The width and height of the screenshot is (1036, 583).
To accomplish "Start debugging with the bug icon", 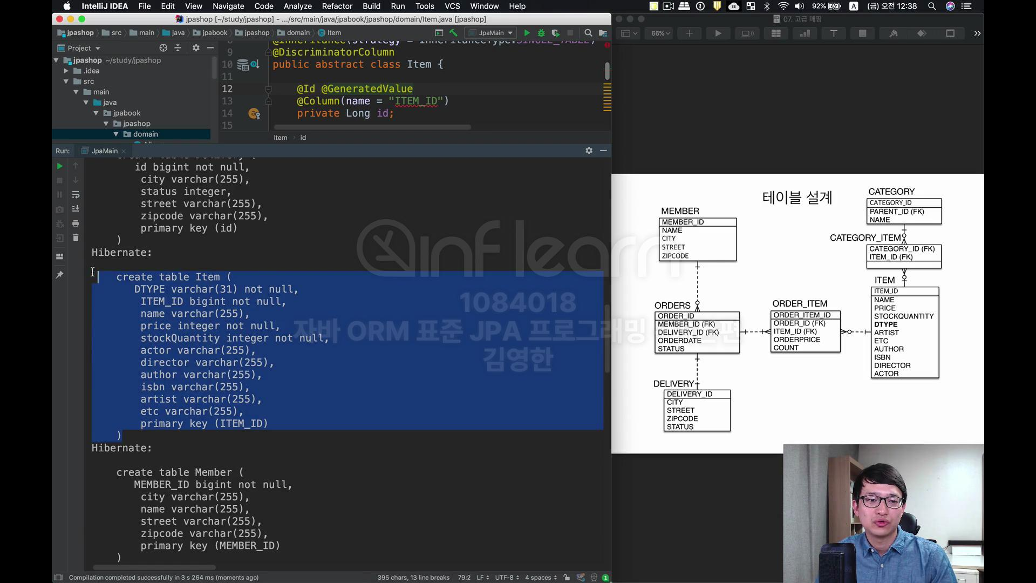I will (x=541, y=33).
